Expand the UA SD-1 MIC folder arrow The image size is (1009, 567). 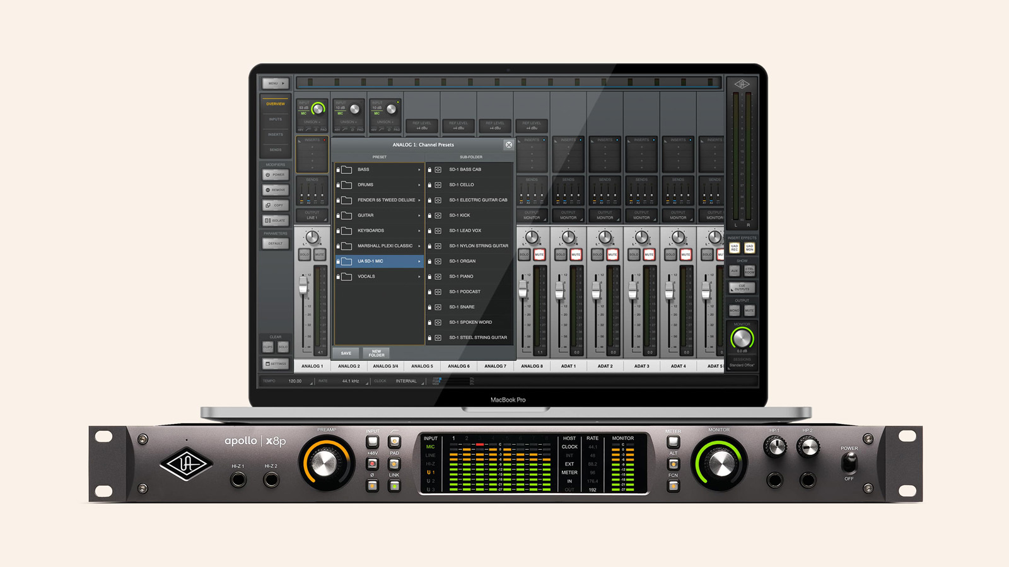[419, 261]
